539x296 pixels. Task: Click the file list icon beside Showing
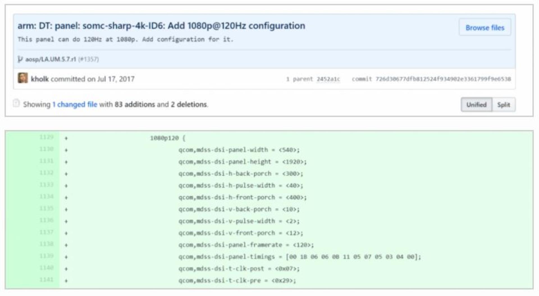pyautogui.click(x=16, y=103)
